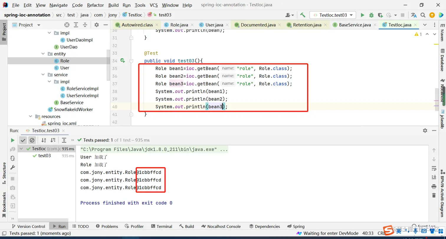This screenshot has width=446, height=239.
Task: Open Search Everywhere magnifier icon
Action: 423,15
